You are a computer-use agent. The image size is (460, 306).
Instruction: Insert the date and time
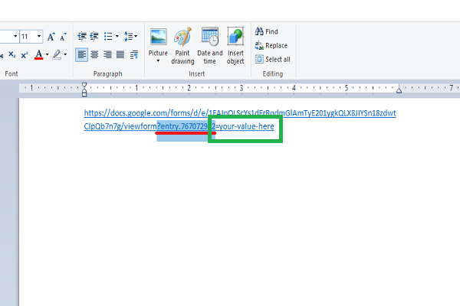pyautogui.click(x=210, y=46)
